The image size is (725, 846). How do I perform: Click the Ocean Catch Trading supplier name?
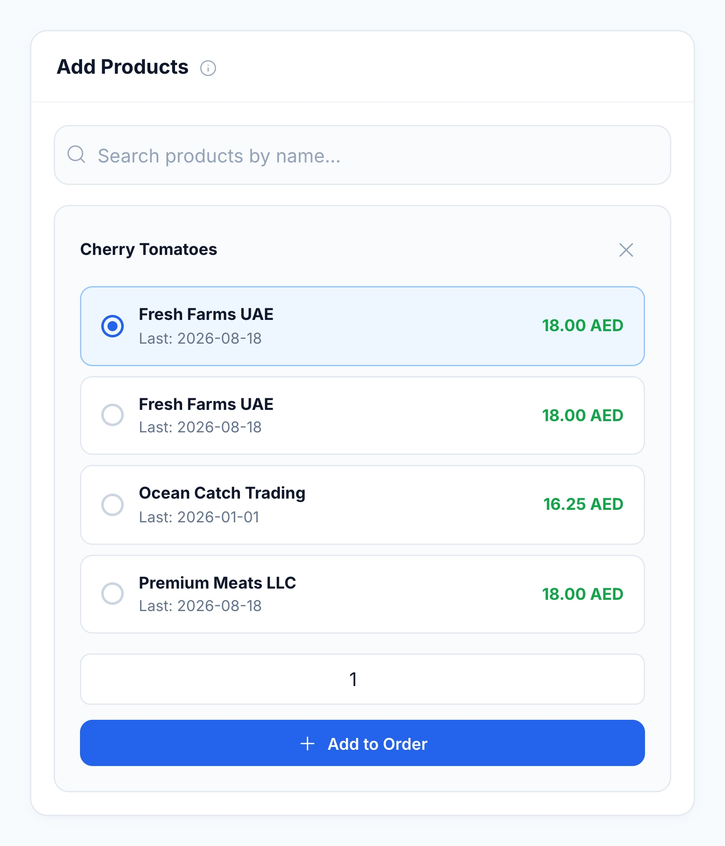click(222, 493)
